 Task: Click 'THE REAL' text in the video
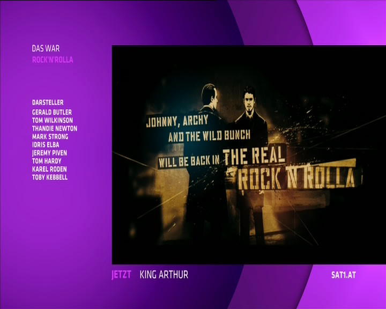[x=254, y=156]
